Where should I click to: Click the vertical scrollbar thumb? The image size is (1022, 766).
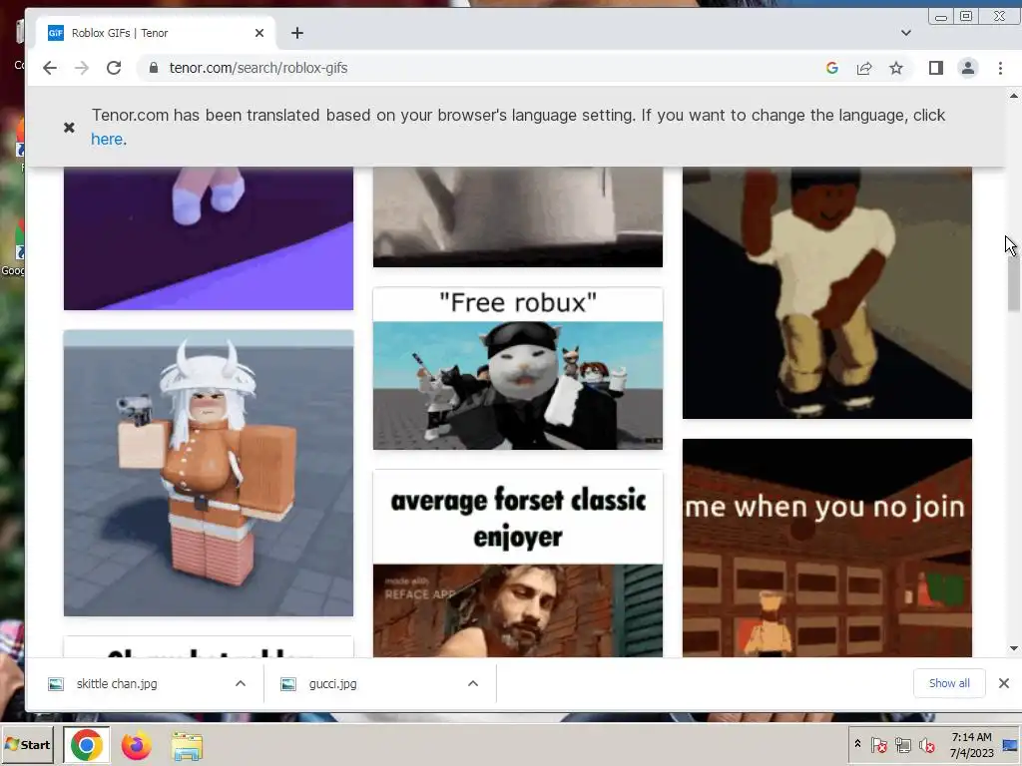(1014, 283)
